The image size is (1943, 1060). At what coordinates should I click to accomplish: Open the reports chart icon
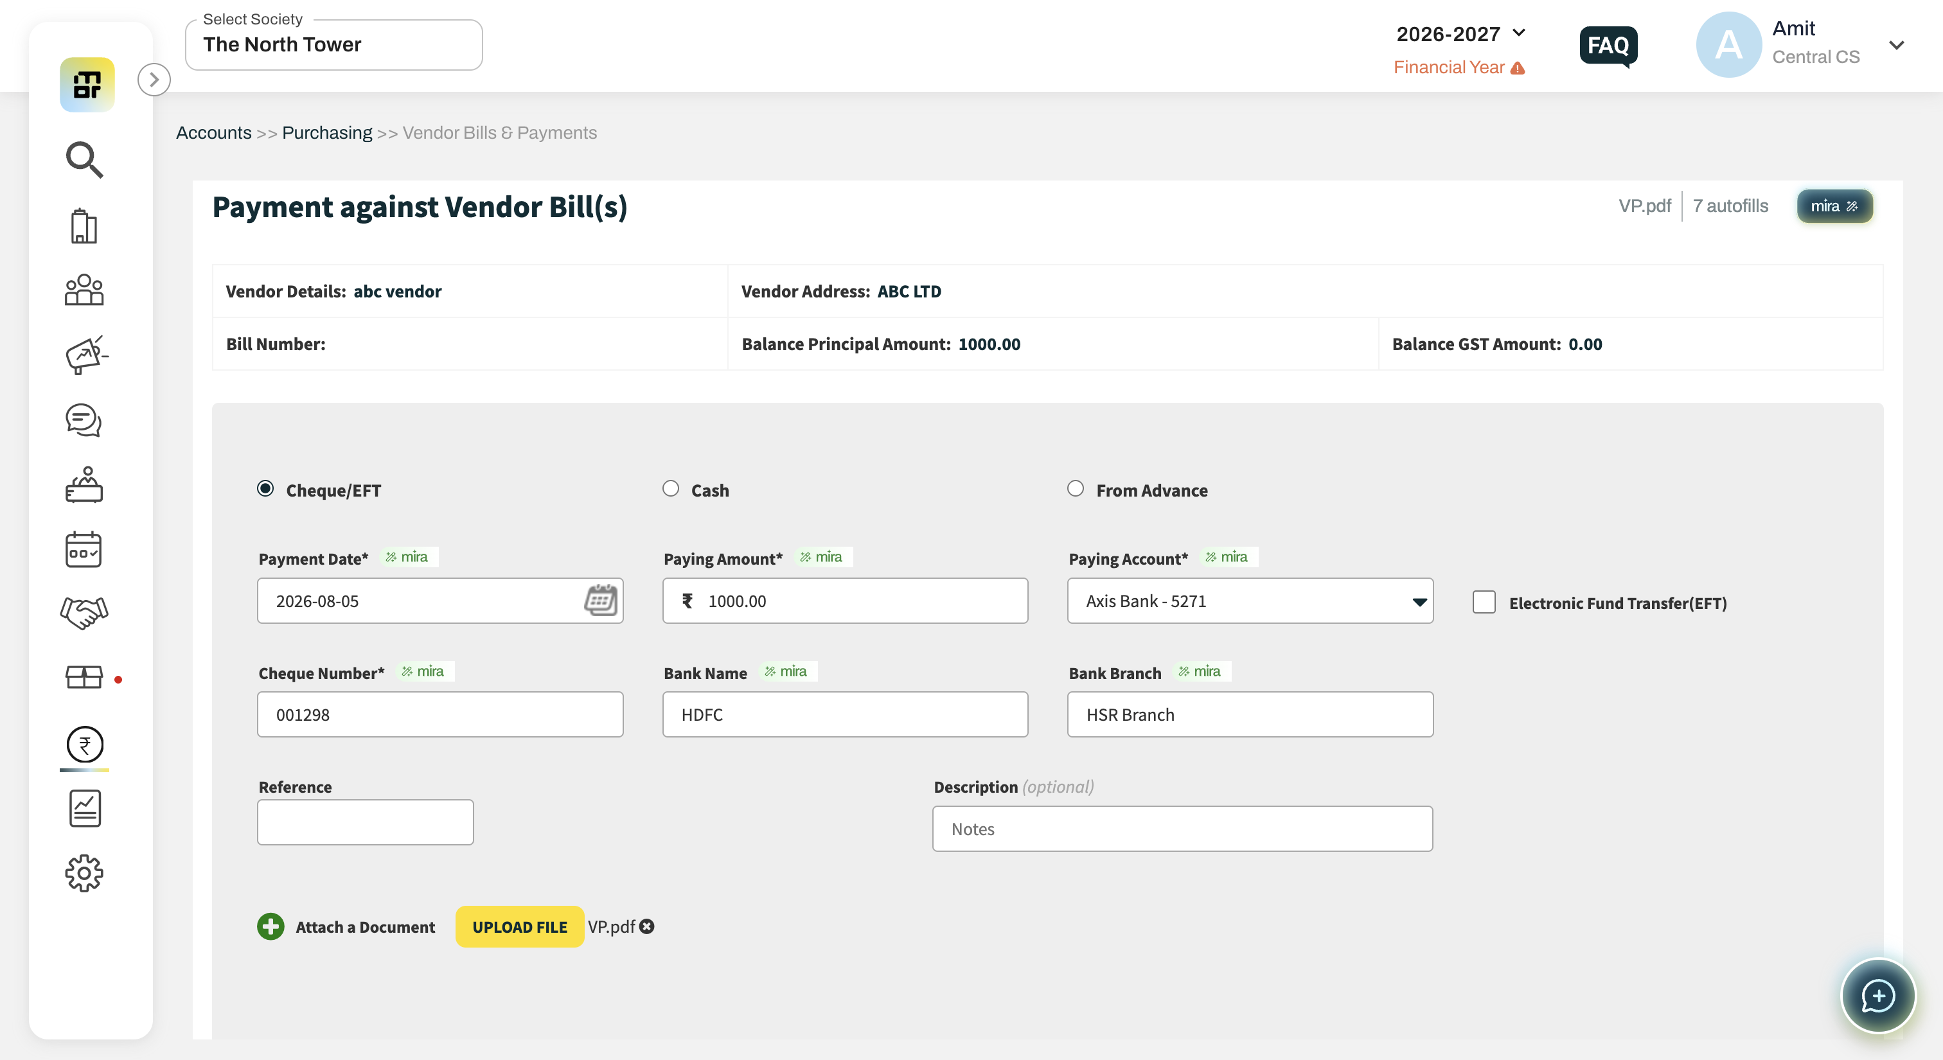tap(84, 808)
